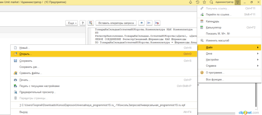Screen dimensions: 262x115
Task: Select Открыть... in the File menu
Action: (x=26, y=54)
